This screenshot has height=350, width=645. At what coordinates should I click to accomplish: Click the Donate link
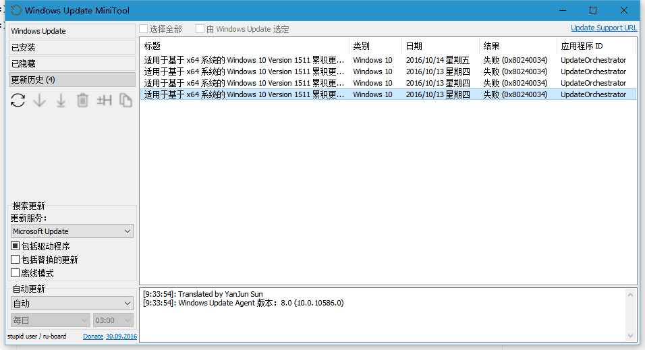point(93,337)
